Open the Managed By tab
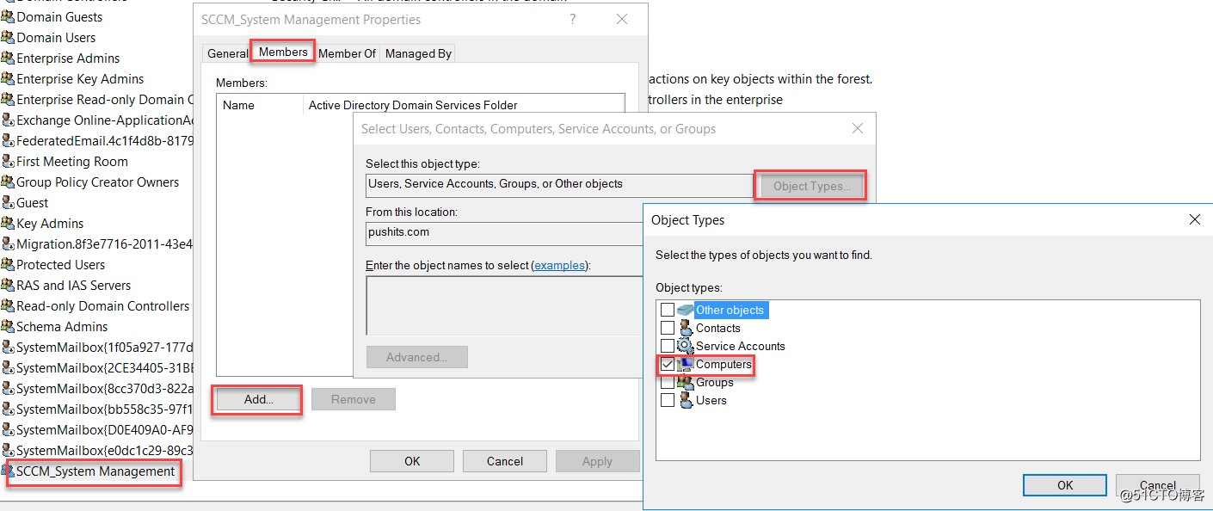This screenshot has width=1213, height=511. point(418,53)
